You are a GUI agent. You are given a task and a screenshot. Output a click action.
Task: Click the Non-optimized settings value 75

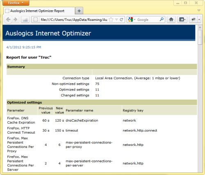pos(97,84)
